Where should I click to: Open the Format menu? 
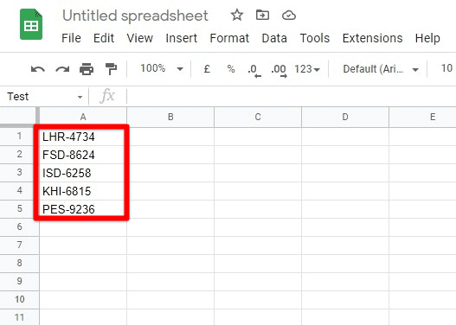(x=229, y=38)
